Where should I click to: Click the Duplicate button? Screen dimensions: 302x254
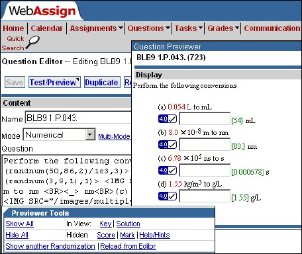point(102,82)
